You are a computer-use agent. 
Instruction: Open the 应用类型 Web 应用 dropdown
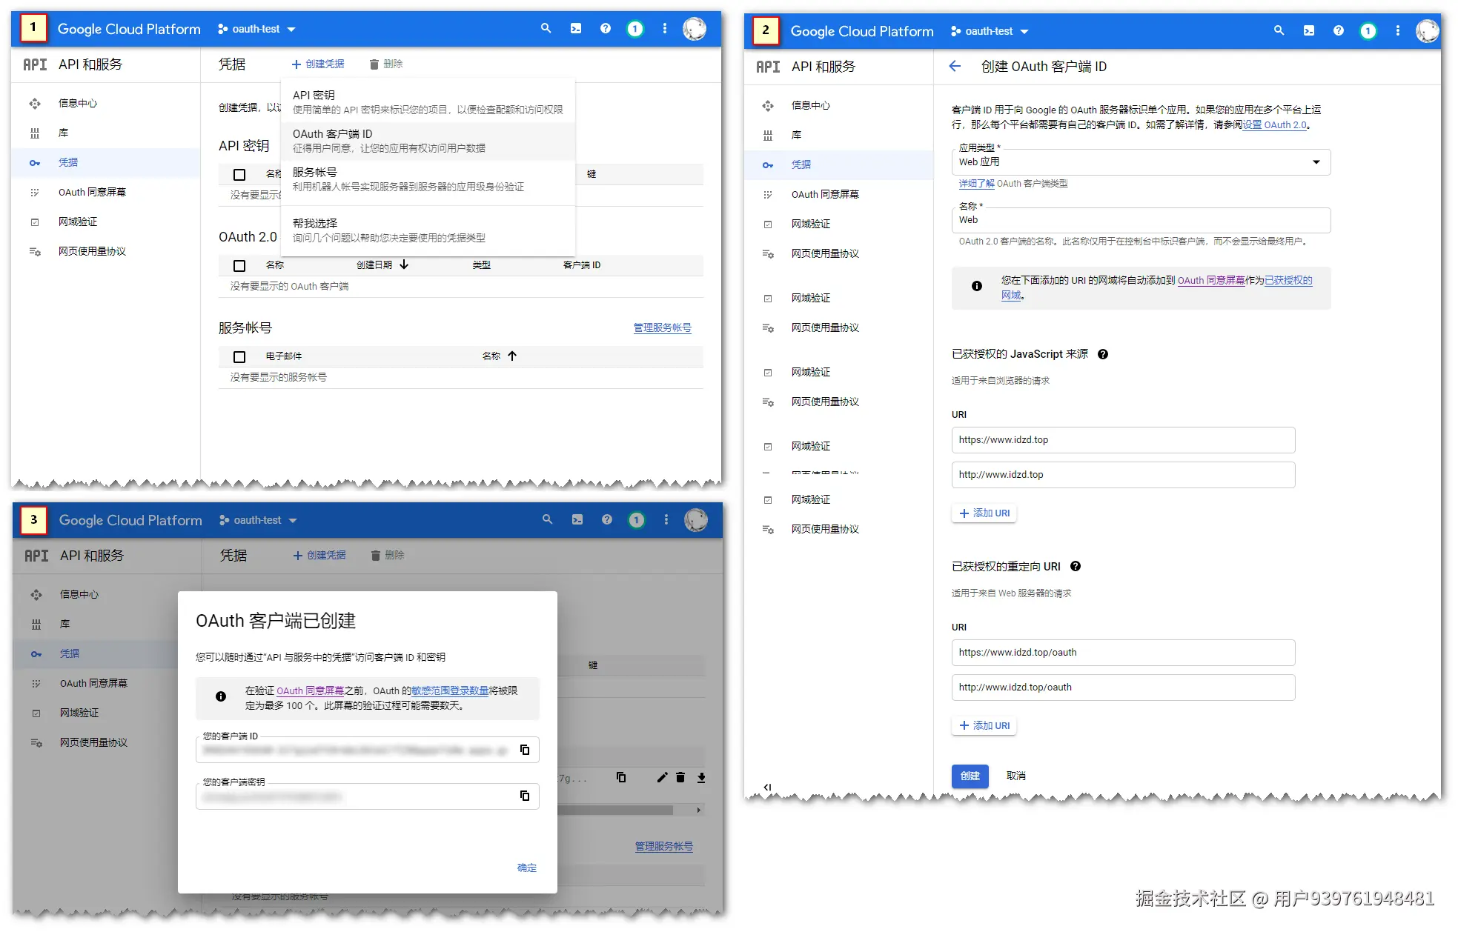1140,162
